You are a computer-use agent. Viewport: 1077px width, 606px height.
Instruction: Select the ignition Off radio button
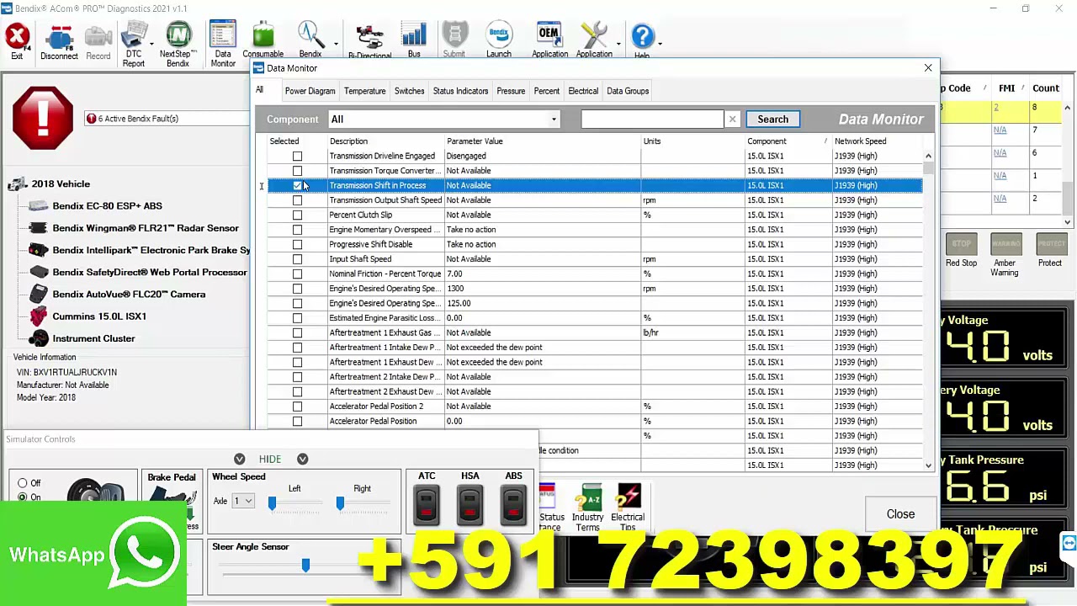(23, 483)
